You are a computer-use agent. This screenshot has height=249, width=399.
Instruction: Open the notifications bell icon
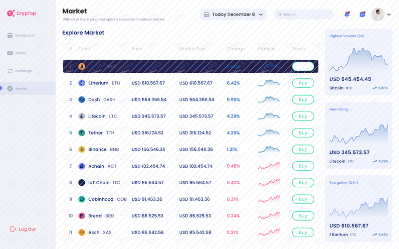(x=347, y=14)
